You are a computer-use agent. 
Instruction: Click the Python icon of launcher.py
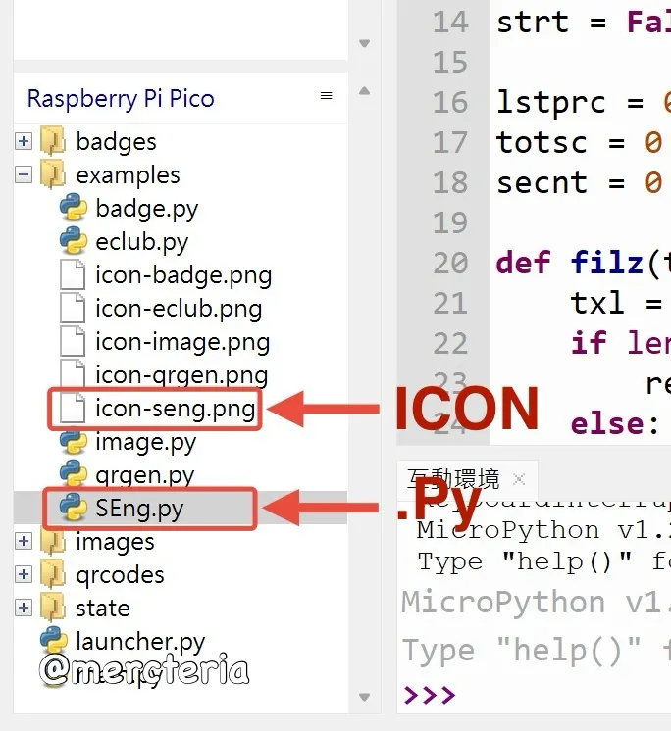(54, 641)
